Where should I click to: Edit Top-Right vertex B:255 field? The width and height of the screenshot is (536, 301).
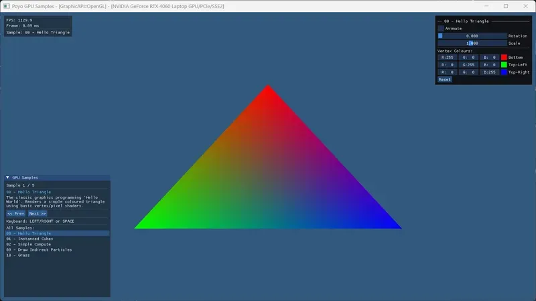point(489,72)
